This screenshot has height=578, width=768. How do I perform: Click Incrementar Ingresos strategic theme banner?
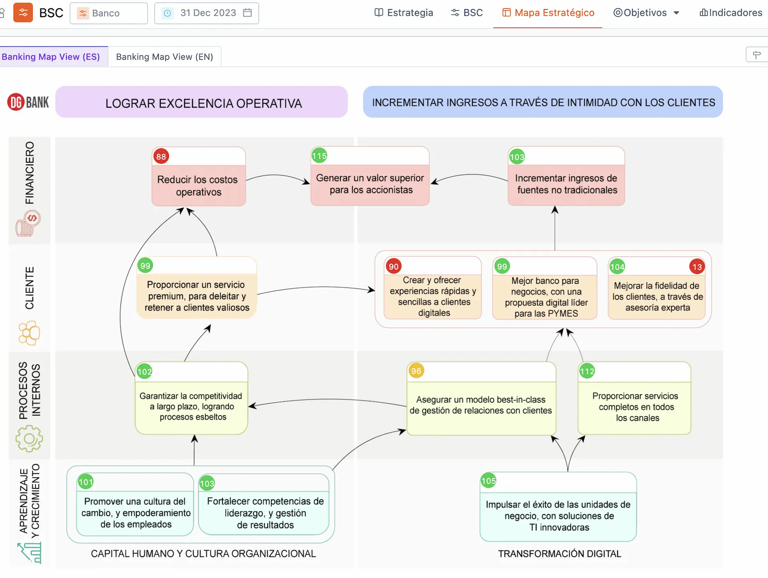(x=543, y=102)
